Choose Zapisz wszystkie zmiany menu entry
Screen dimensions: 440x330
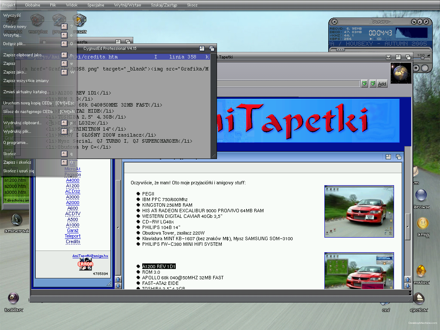click(x=38, y=81)
